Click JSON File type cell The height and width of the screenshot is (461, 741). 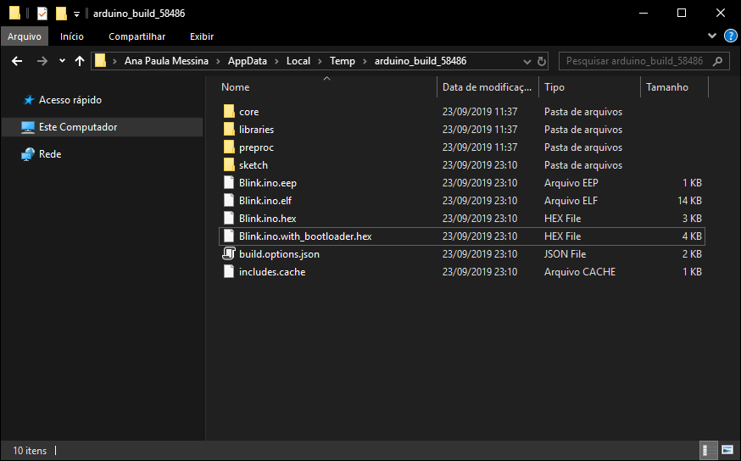pos(565,254)
